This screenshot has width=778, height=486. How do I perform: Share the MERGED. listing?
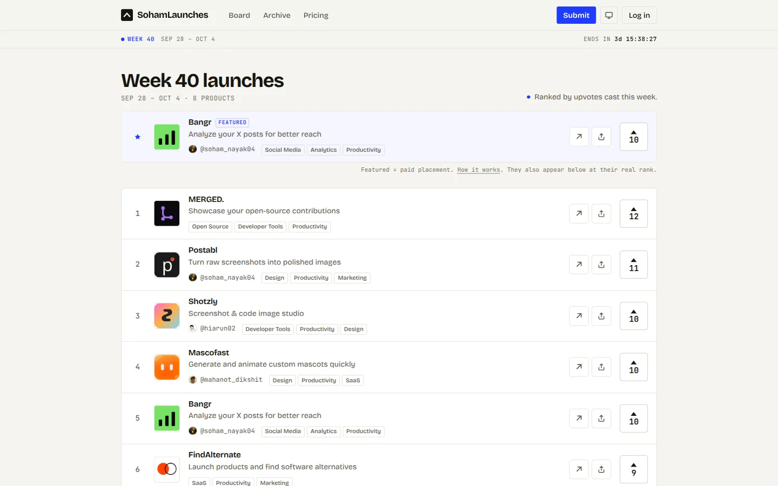click(601, 213)
